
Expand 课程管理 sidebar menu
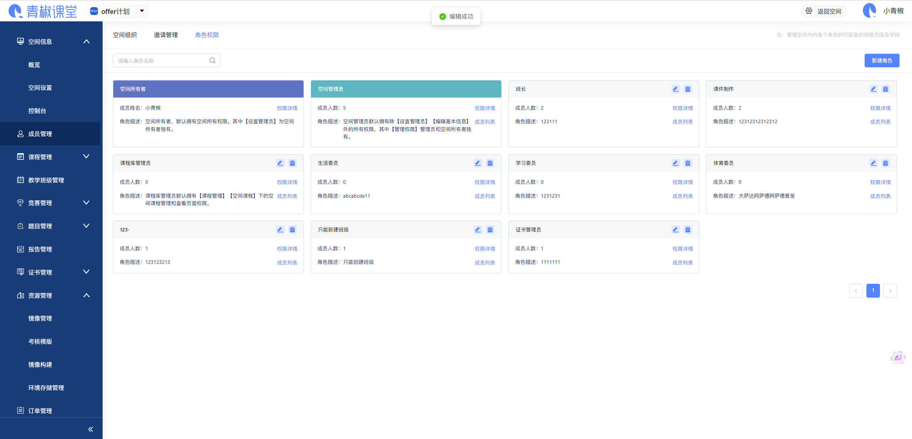pyautogui.click(x=86, y=157)
